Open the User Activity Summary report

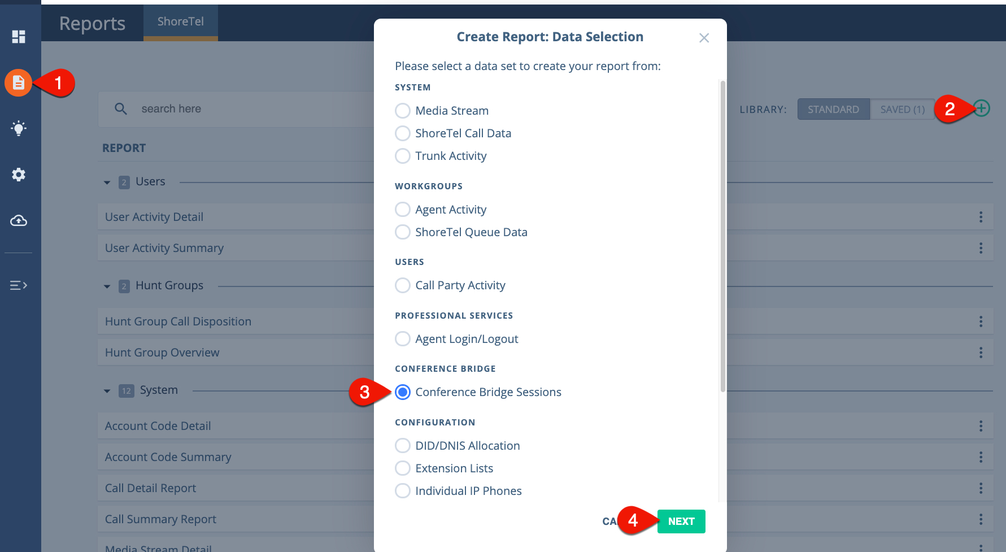(x=164, y=248)
